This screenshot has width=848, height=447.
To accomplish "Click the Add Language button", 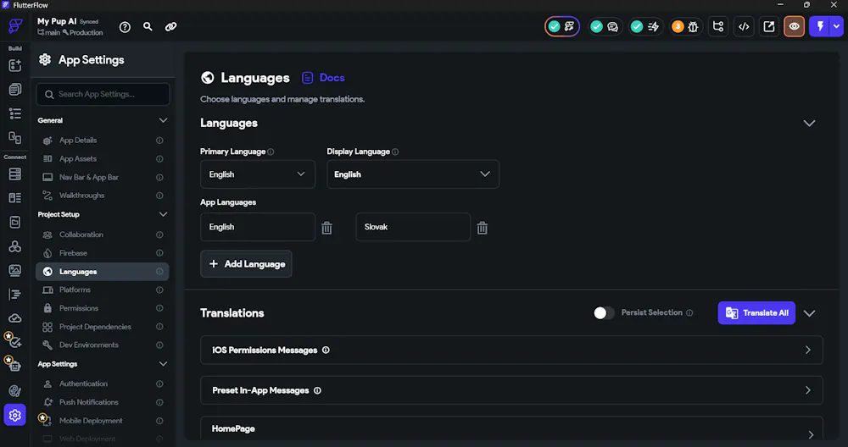I will coord(246,264).
